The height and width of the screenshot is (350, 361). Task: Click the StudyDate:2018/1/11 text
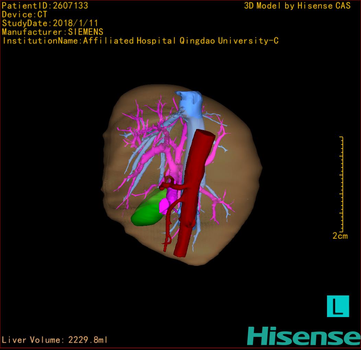coord(50,23)
